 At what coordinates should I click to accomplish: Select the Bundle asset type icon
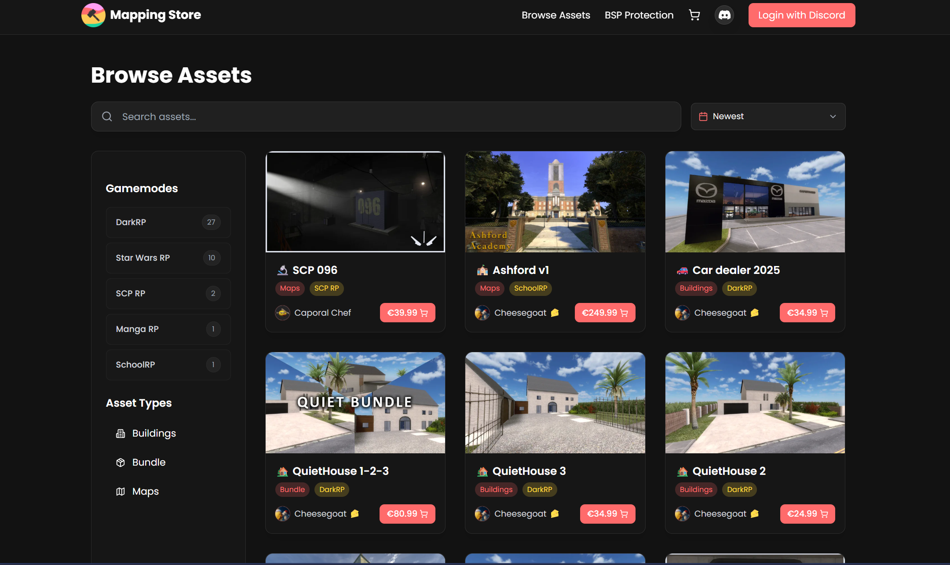click(121, 463)
